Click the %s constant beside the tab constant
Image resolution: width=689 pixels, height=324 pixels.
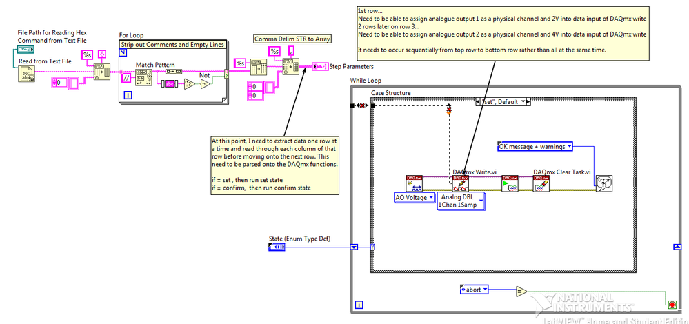[87, 55]
